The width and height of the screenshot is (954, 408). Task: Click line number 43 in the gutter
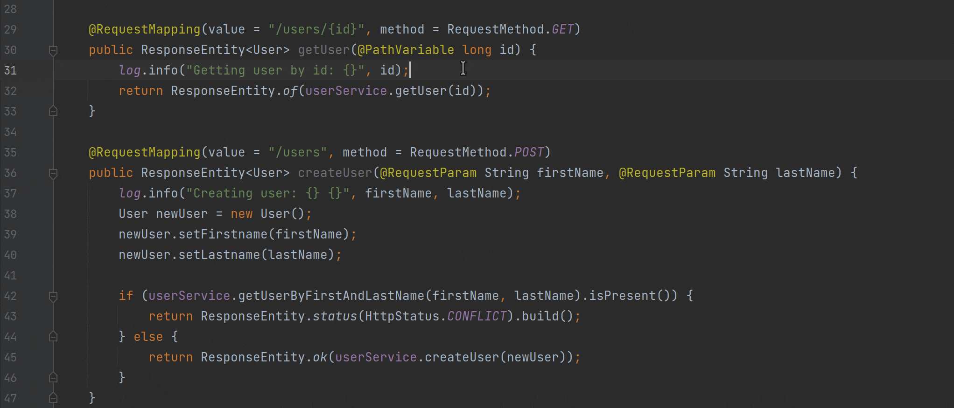point(10,317)
